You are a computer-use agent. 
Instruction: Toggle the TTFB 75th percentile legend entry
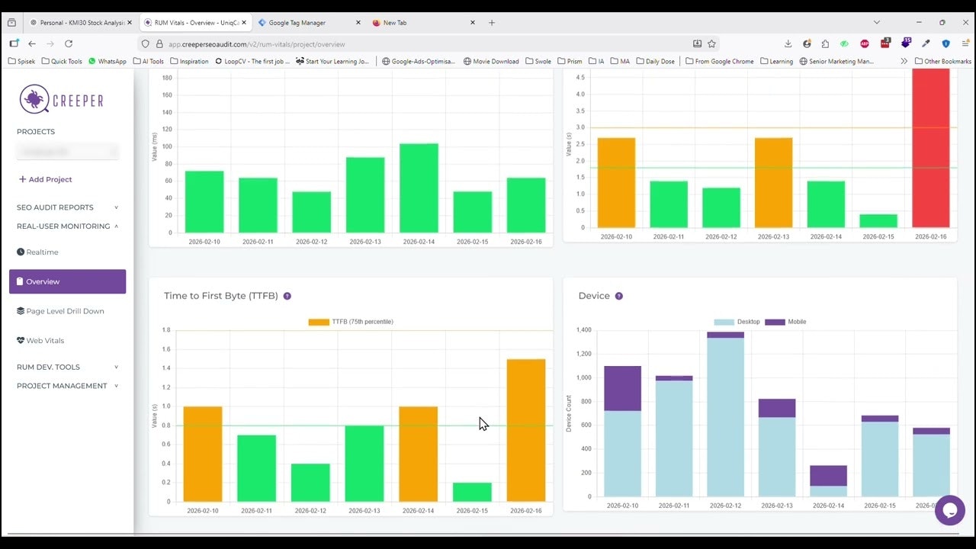349,322
